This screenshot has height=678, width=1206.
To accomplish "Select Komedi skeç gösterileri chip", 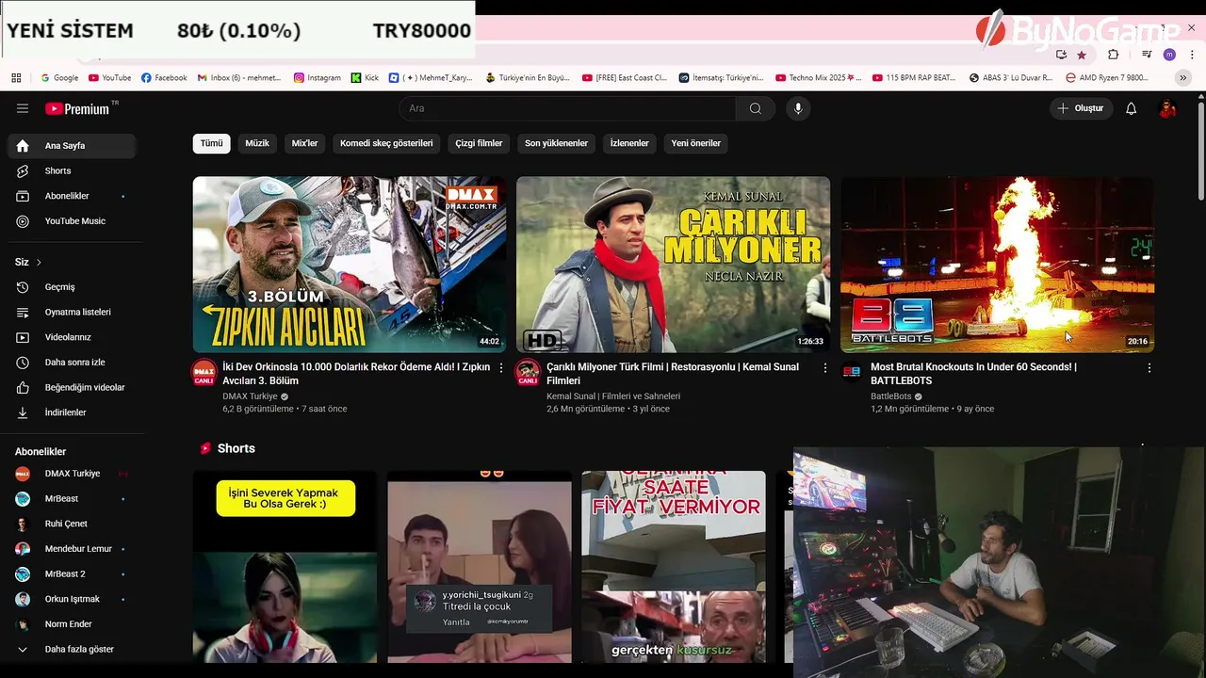I will (386, 143).
